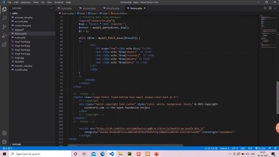This screenshot has height=157, width=279.
Task: Open the Help menu
Action: pyautogui.click(x=68, y=2)
